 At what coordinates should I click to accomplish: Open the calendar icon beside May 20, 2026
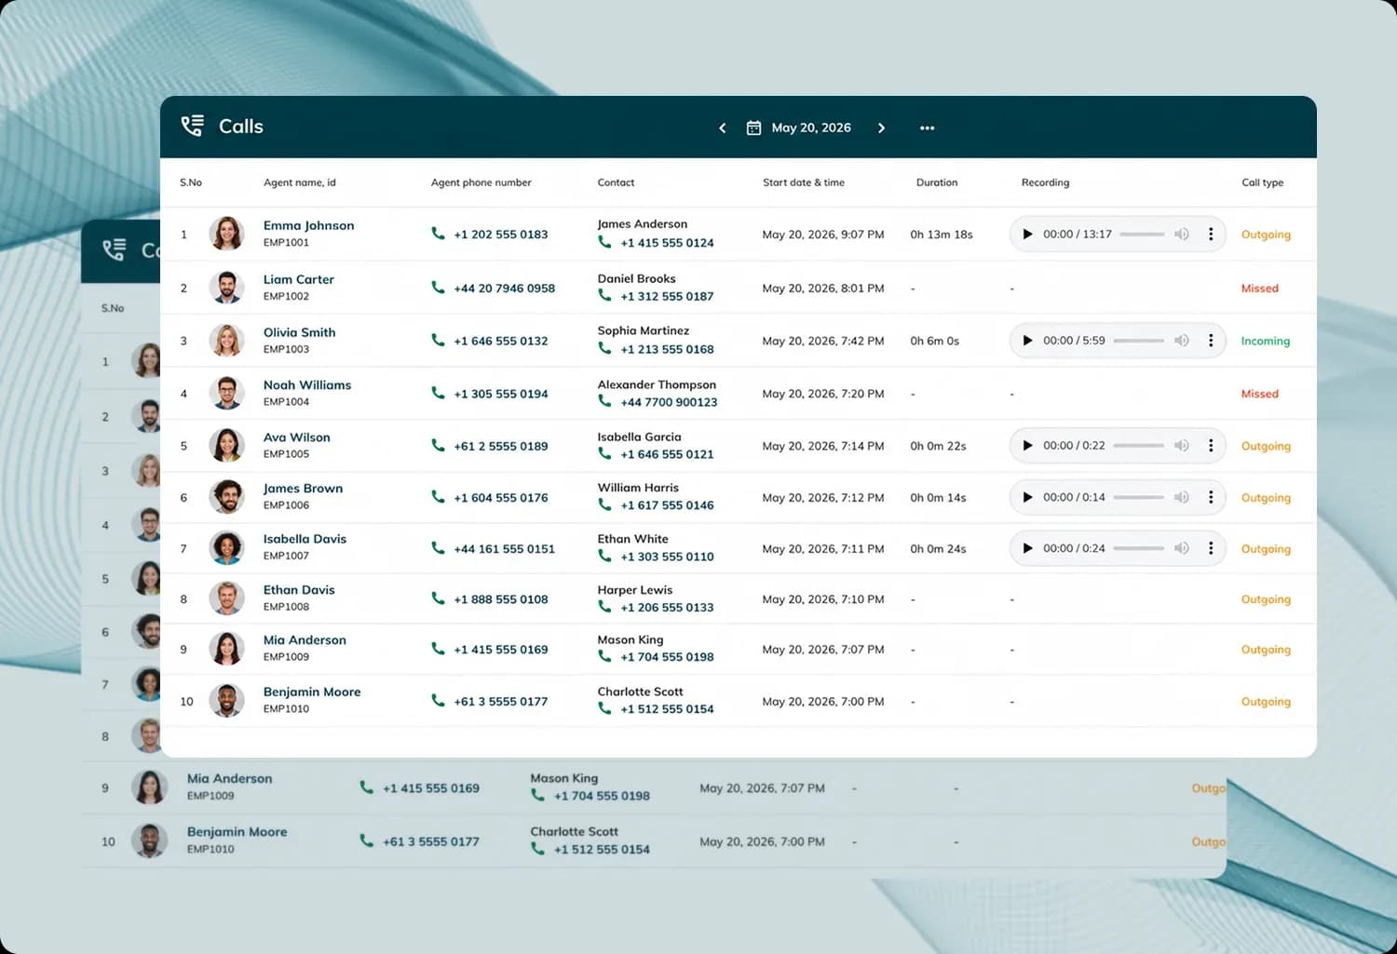coord(753,128)
